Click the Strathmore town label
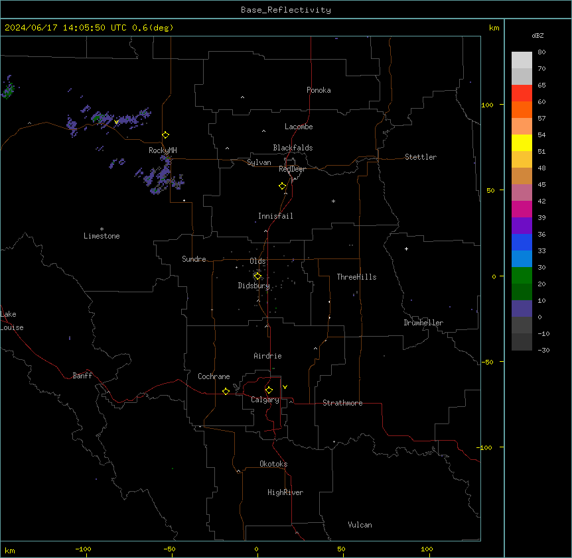 tap(342, 403)
